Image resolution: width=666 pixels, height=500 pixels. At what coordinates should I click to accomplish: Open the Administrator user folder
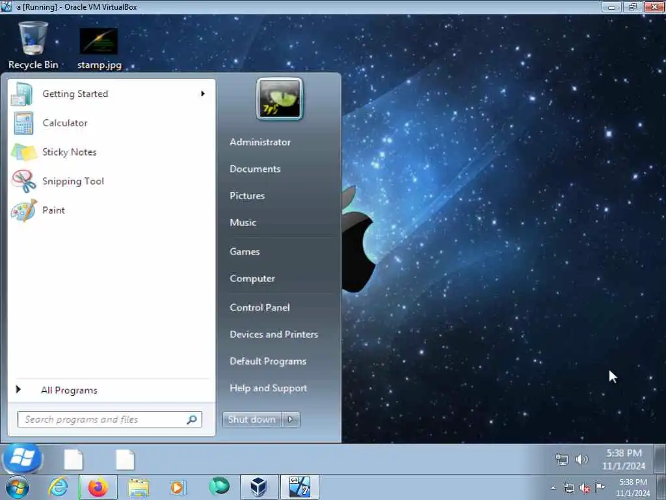click(x=260, y=143)
